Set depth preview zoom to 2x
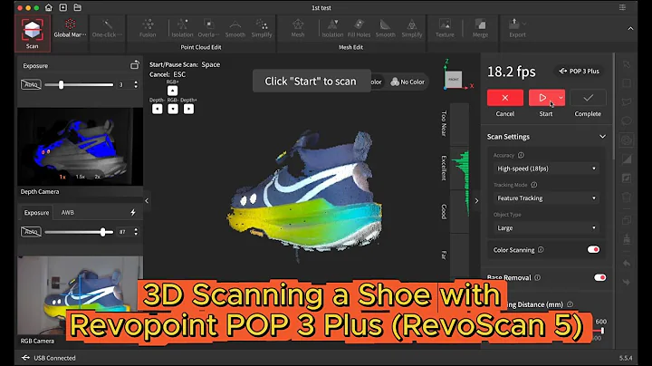The image size is (652, 366). (x=97, y=177)
